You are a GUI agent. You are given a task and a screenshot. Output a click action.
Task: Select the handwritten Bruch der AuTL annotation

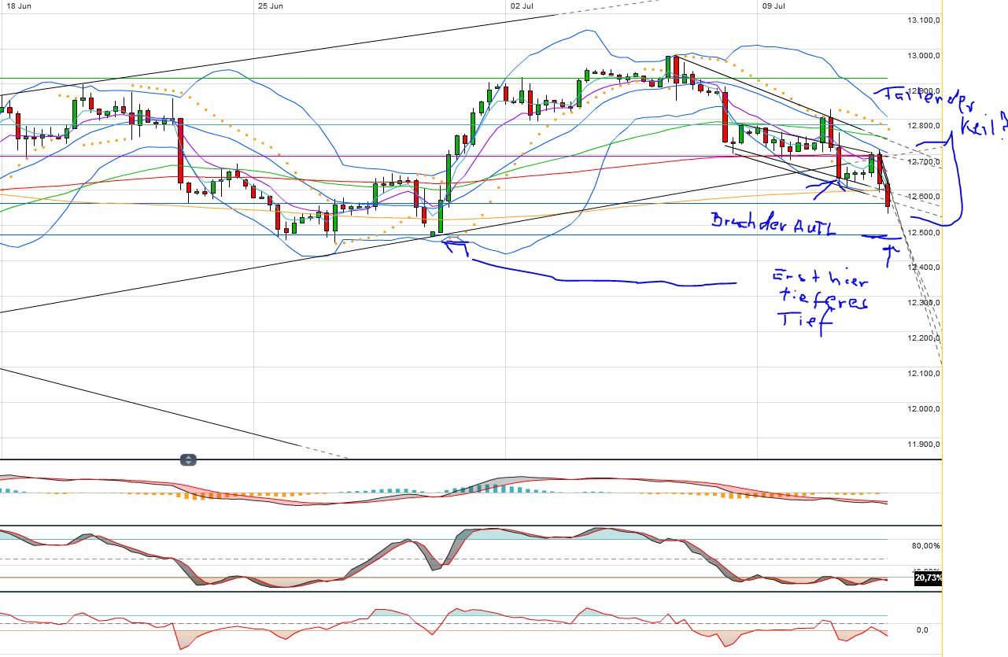tap(772, 224)
